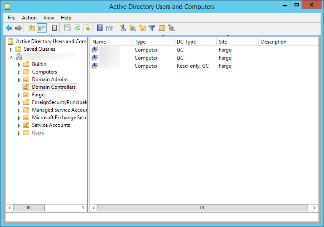The image size is (324, 227).
Task: Click the Create new user icon
Action: [x=122, y=28]
